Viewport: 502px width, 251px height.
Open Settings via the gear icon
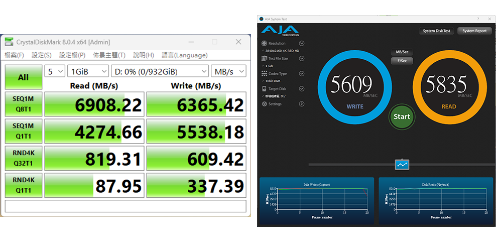click(x=264, y=104)
